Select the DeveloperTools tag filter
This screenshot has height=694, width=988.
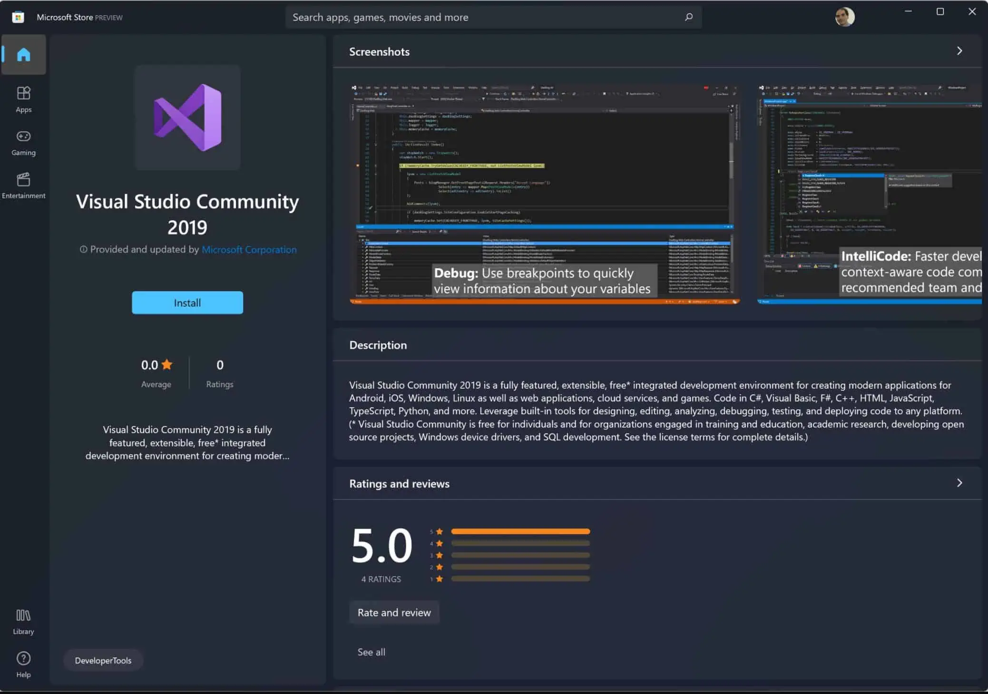104,660
